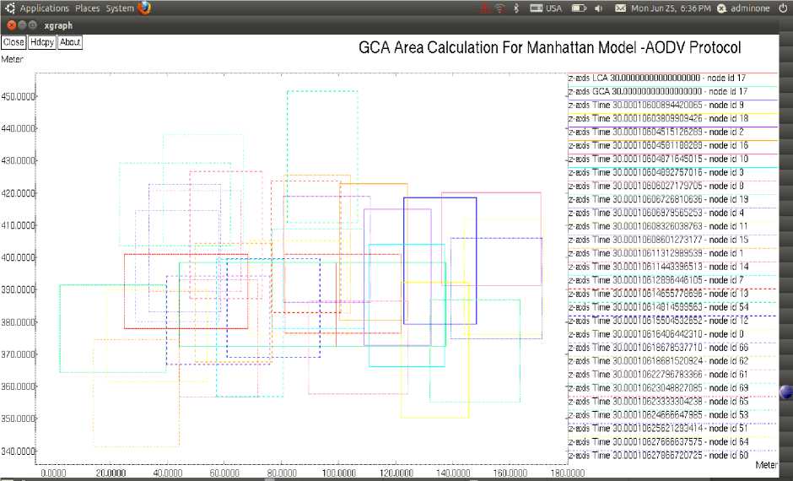Click the 0.0000 x-axis label
This screenshot has height=481, width=793.
pos(53,473)
